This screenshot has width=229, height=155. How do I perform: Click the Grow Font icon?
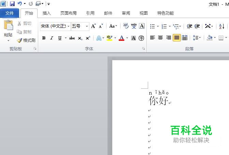(x=94, y=26)
